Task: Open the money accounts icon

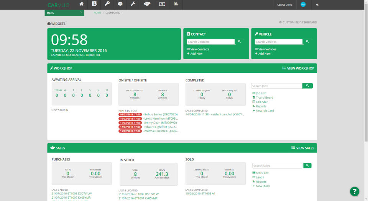Action: click(x=162, y=5)
